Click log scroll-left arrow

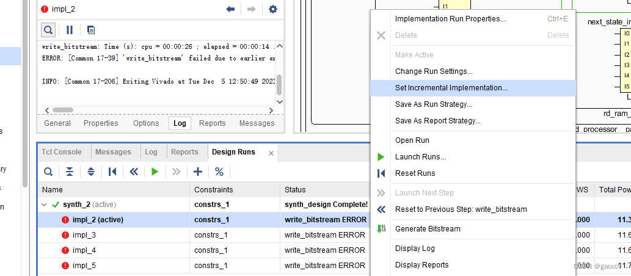pos(46,110)
